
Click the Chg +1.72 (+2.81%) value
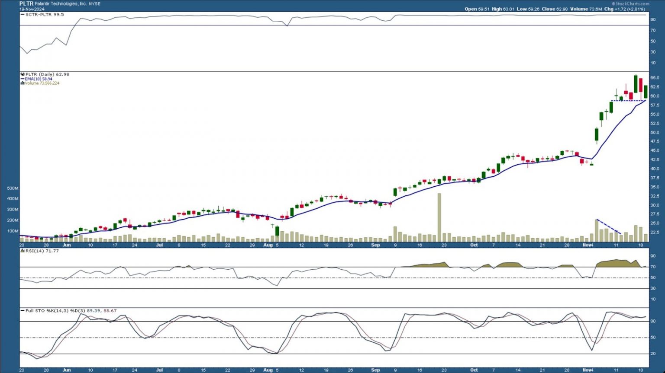pos(624,9)
